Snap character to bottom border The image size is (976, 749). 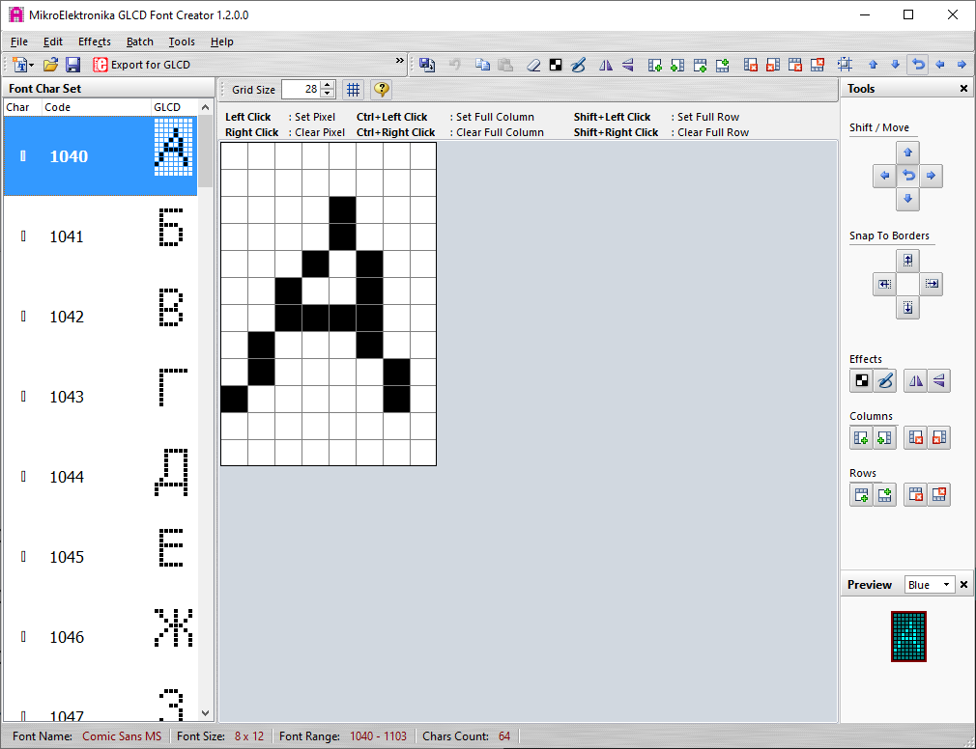(908, 308)
